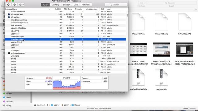This screenshot has height=111, width=198.
Task: Select outline text Photoshop video thumbnail
Action: tap(185, 50)
